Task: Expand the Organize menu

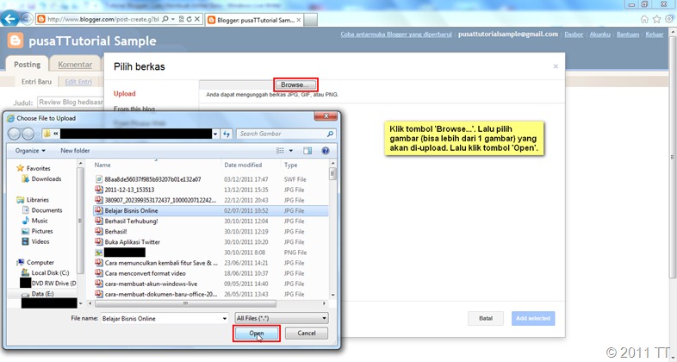Action: click(x=30, y=150)
